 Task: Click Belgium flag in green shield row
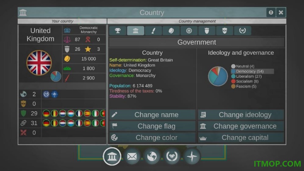[54, 113]
